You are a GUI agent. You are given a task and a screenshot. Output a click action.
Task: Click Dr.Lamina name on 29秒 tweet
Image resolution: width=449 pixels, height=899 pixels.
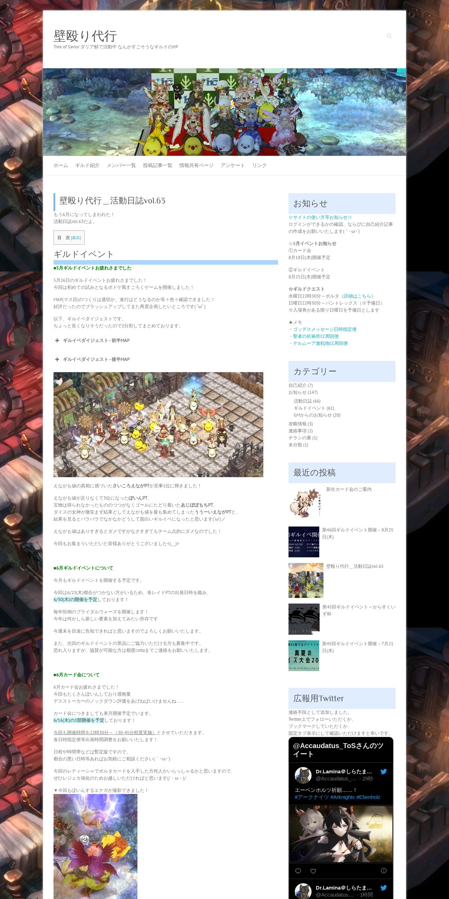(344, 772)
